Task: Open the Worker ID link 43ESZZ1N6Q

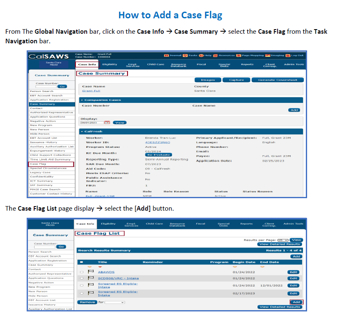Action: coord(157,142)
